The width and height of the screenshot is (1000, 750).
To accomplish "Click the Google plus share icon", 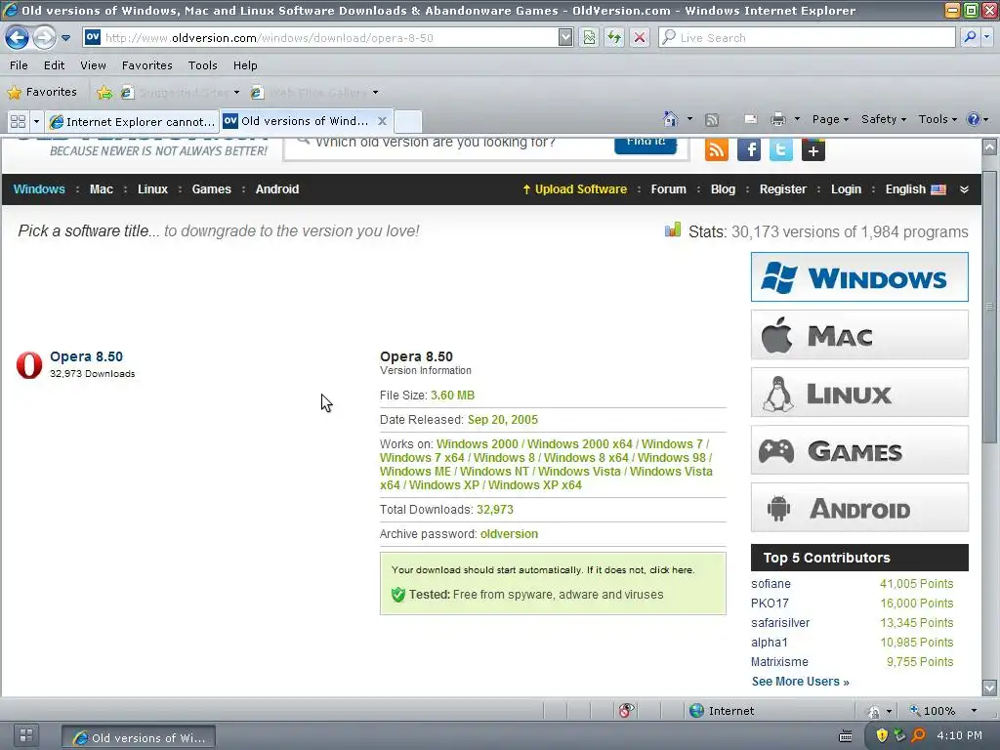I will click(x=813, y=149).
